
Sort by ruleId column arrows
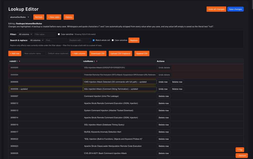[x=17, y=61]
